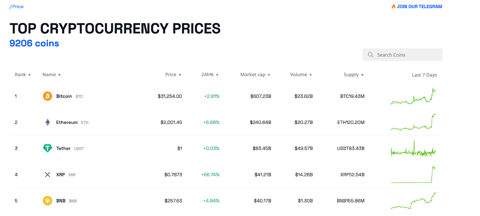Click the Ethereum diamond logo
This screenshot has width=480, height=216.
47,122
